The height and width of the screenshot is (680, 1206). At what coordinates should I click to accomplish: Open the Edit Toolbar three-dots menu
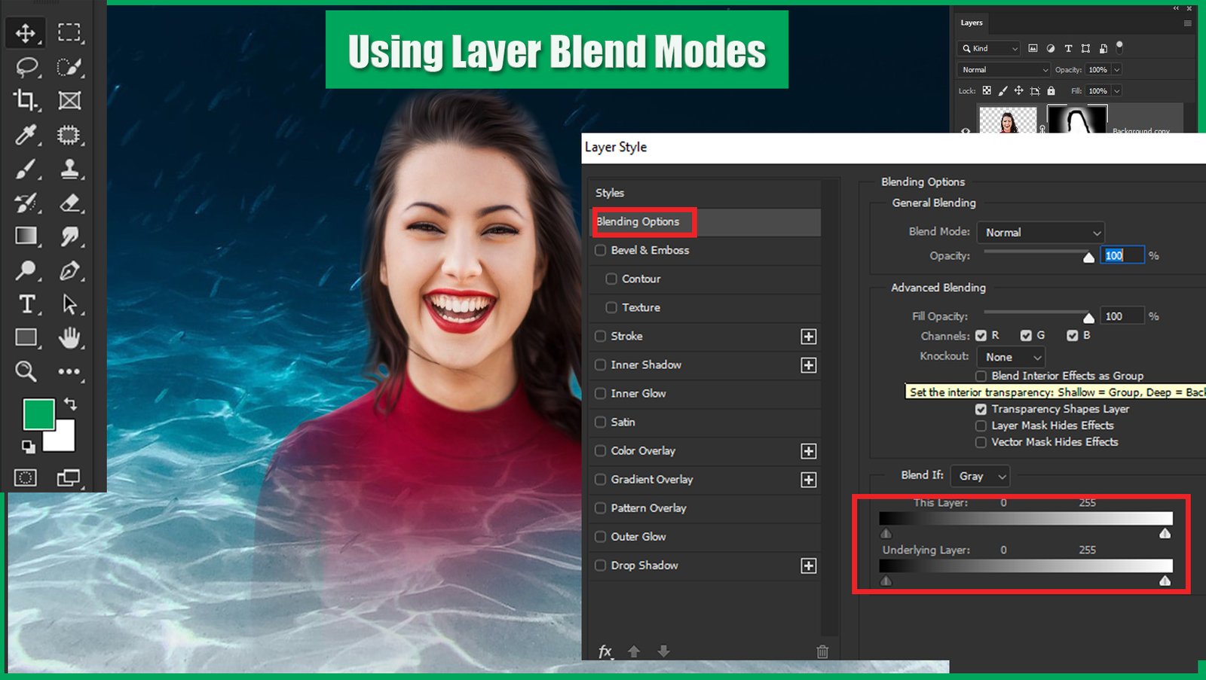(x=69, y=371)
